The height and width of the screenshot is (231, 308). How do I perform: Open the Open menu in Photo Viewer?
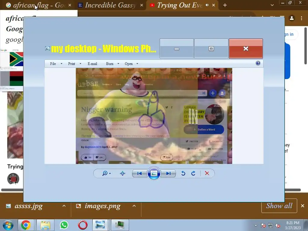pos(129,64)
